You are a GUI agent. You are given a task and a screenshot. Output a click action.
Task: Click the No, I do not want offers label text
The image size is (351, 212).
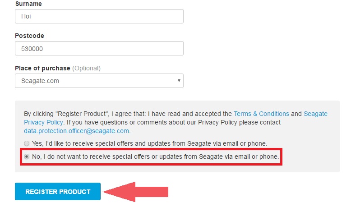[156, 157]
